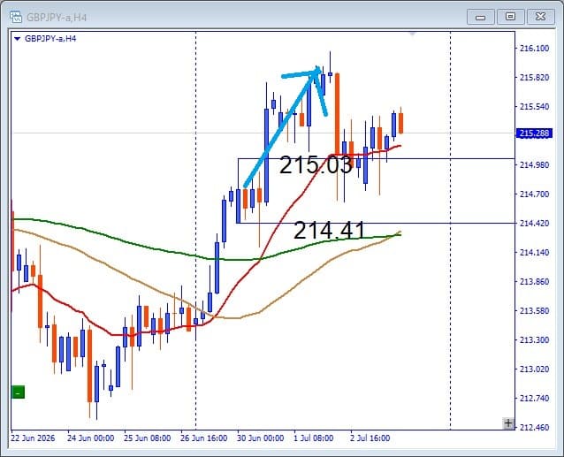Click the 213.580 price scale label
This screenshot has height=457, width=564.
(x=535, y=310)
